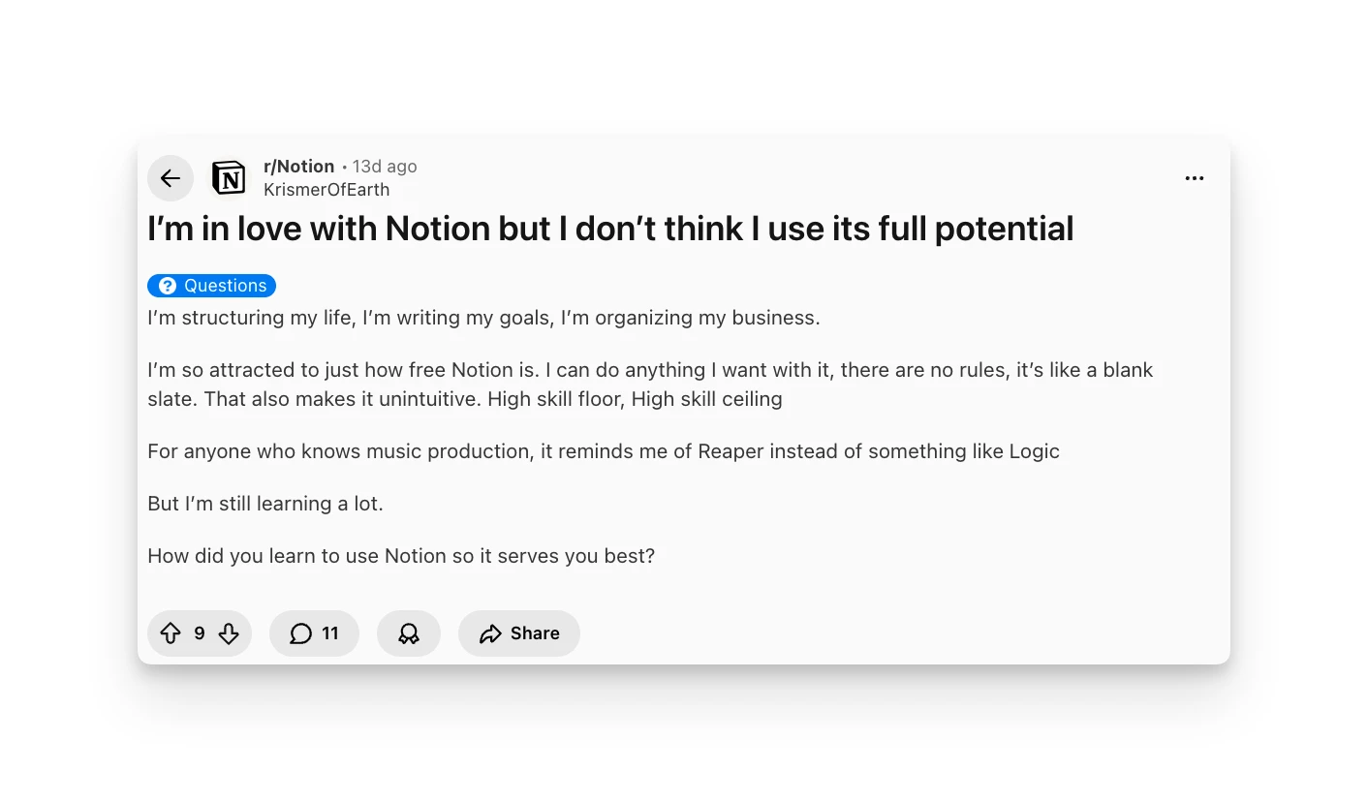Click the vote score number 9
The height and width of the screenshot is (802, 1368).
[200, 633]
